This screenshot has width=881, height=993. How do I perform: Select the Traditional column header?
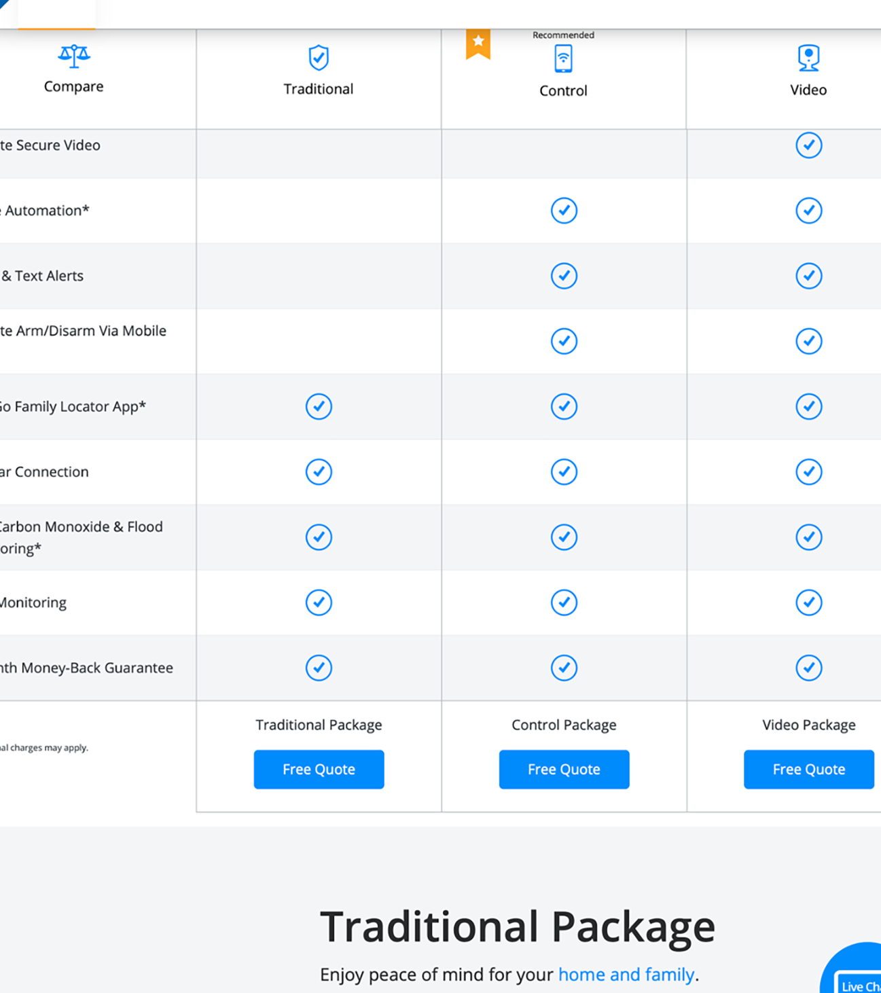(x=319, y=89)
